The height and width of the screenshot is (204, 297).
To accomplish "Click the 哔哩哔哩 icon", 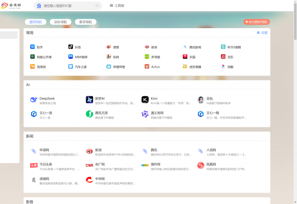I will point(109,66).
